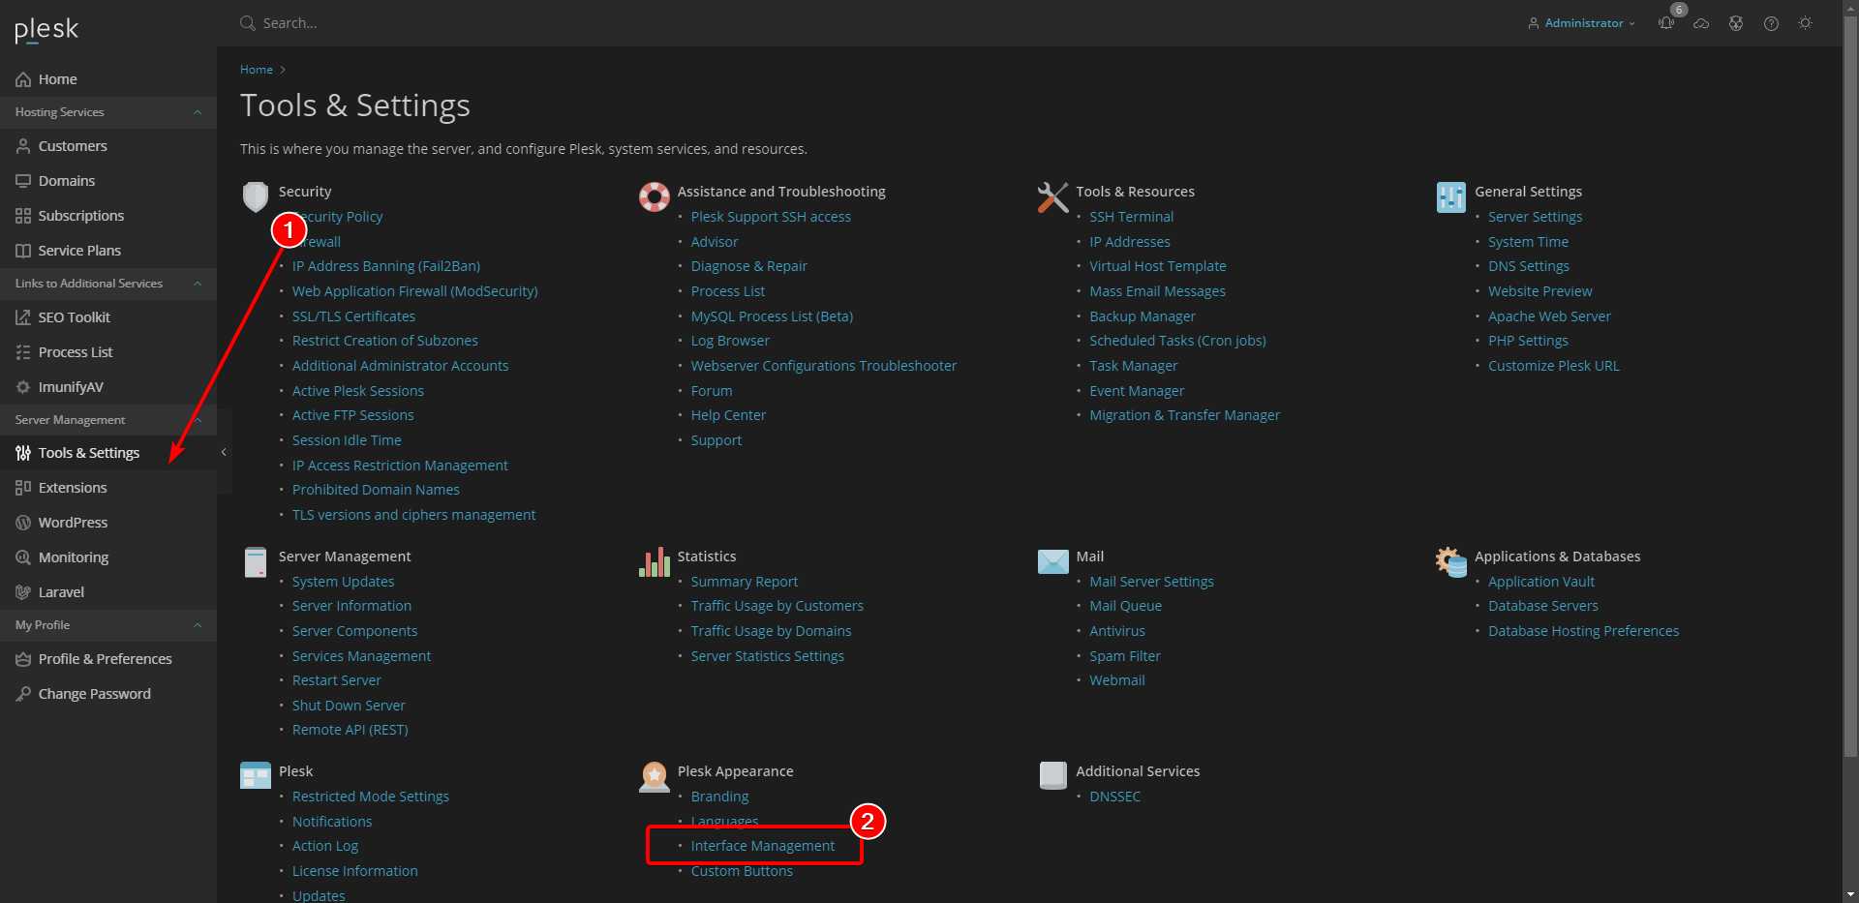
Task: Collapse the My Profile sidebar group
Action: click(x=108, y=625)
